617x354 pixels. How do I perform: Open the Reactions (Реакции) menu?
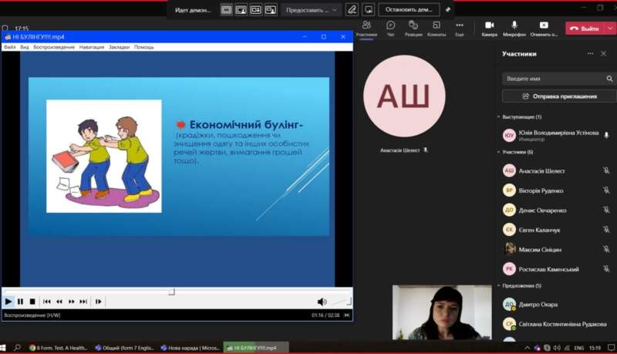413,27
